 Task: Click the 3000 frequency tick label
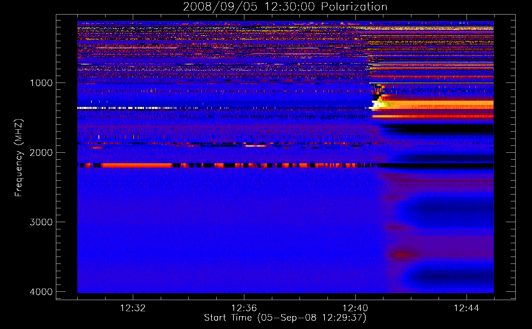tap(41, 222)
